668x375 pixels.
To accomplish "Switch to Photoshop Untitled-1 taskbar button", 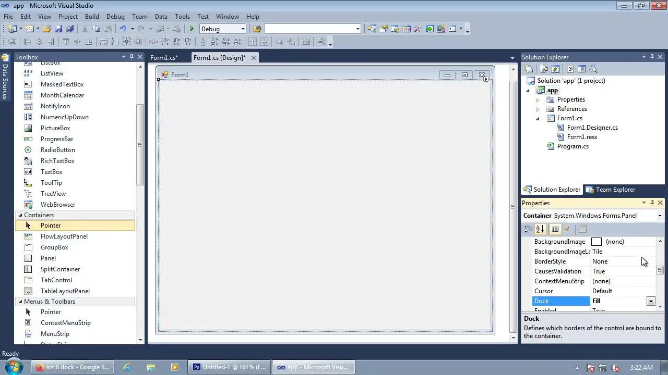I will [230, 367].
